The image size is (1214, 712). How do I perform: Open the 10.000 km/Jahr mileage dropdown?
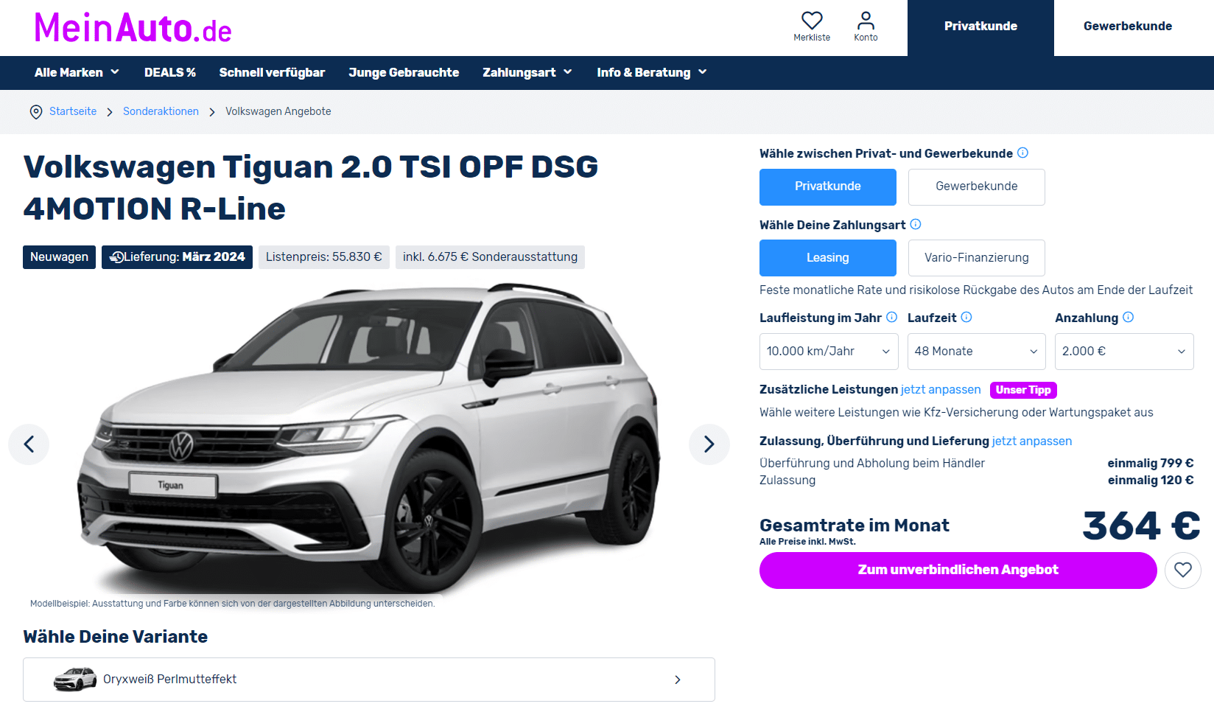[829, 352]
